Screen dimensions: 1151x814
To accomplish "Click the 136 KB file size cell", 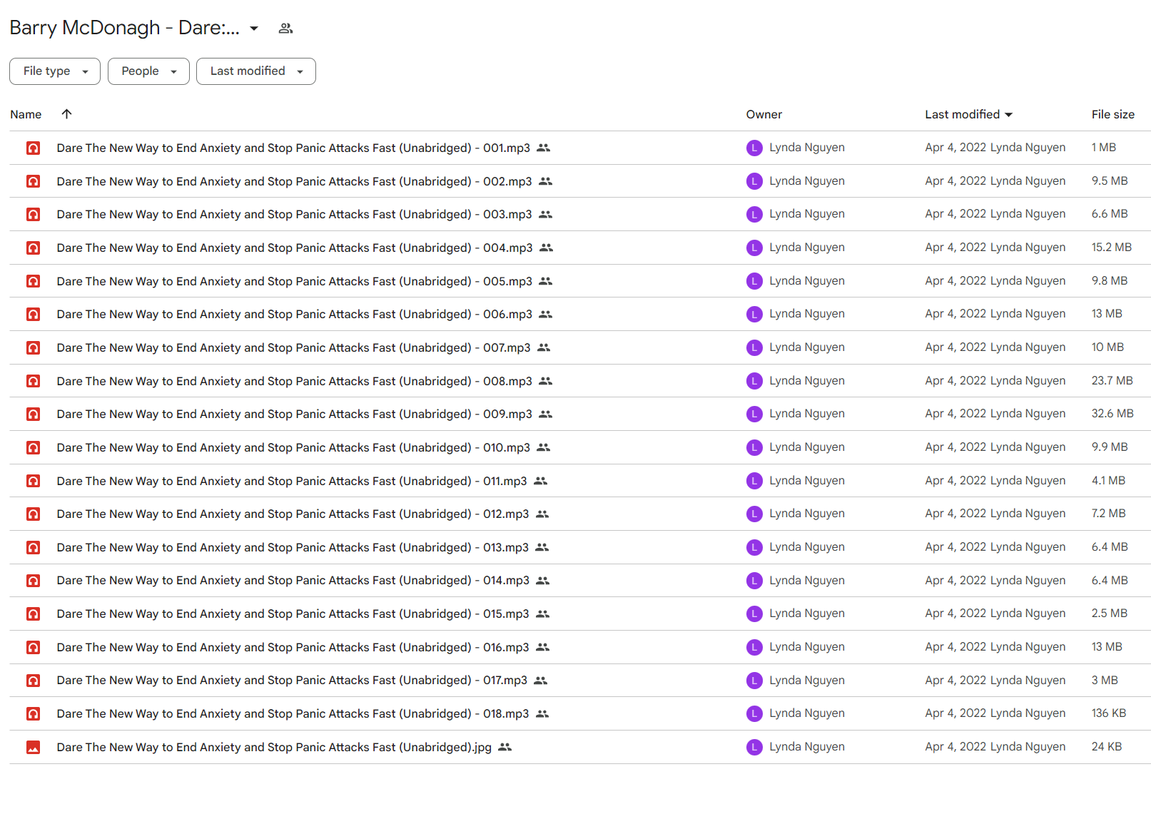I will pyautogui.click(x=1109, y=713).
